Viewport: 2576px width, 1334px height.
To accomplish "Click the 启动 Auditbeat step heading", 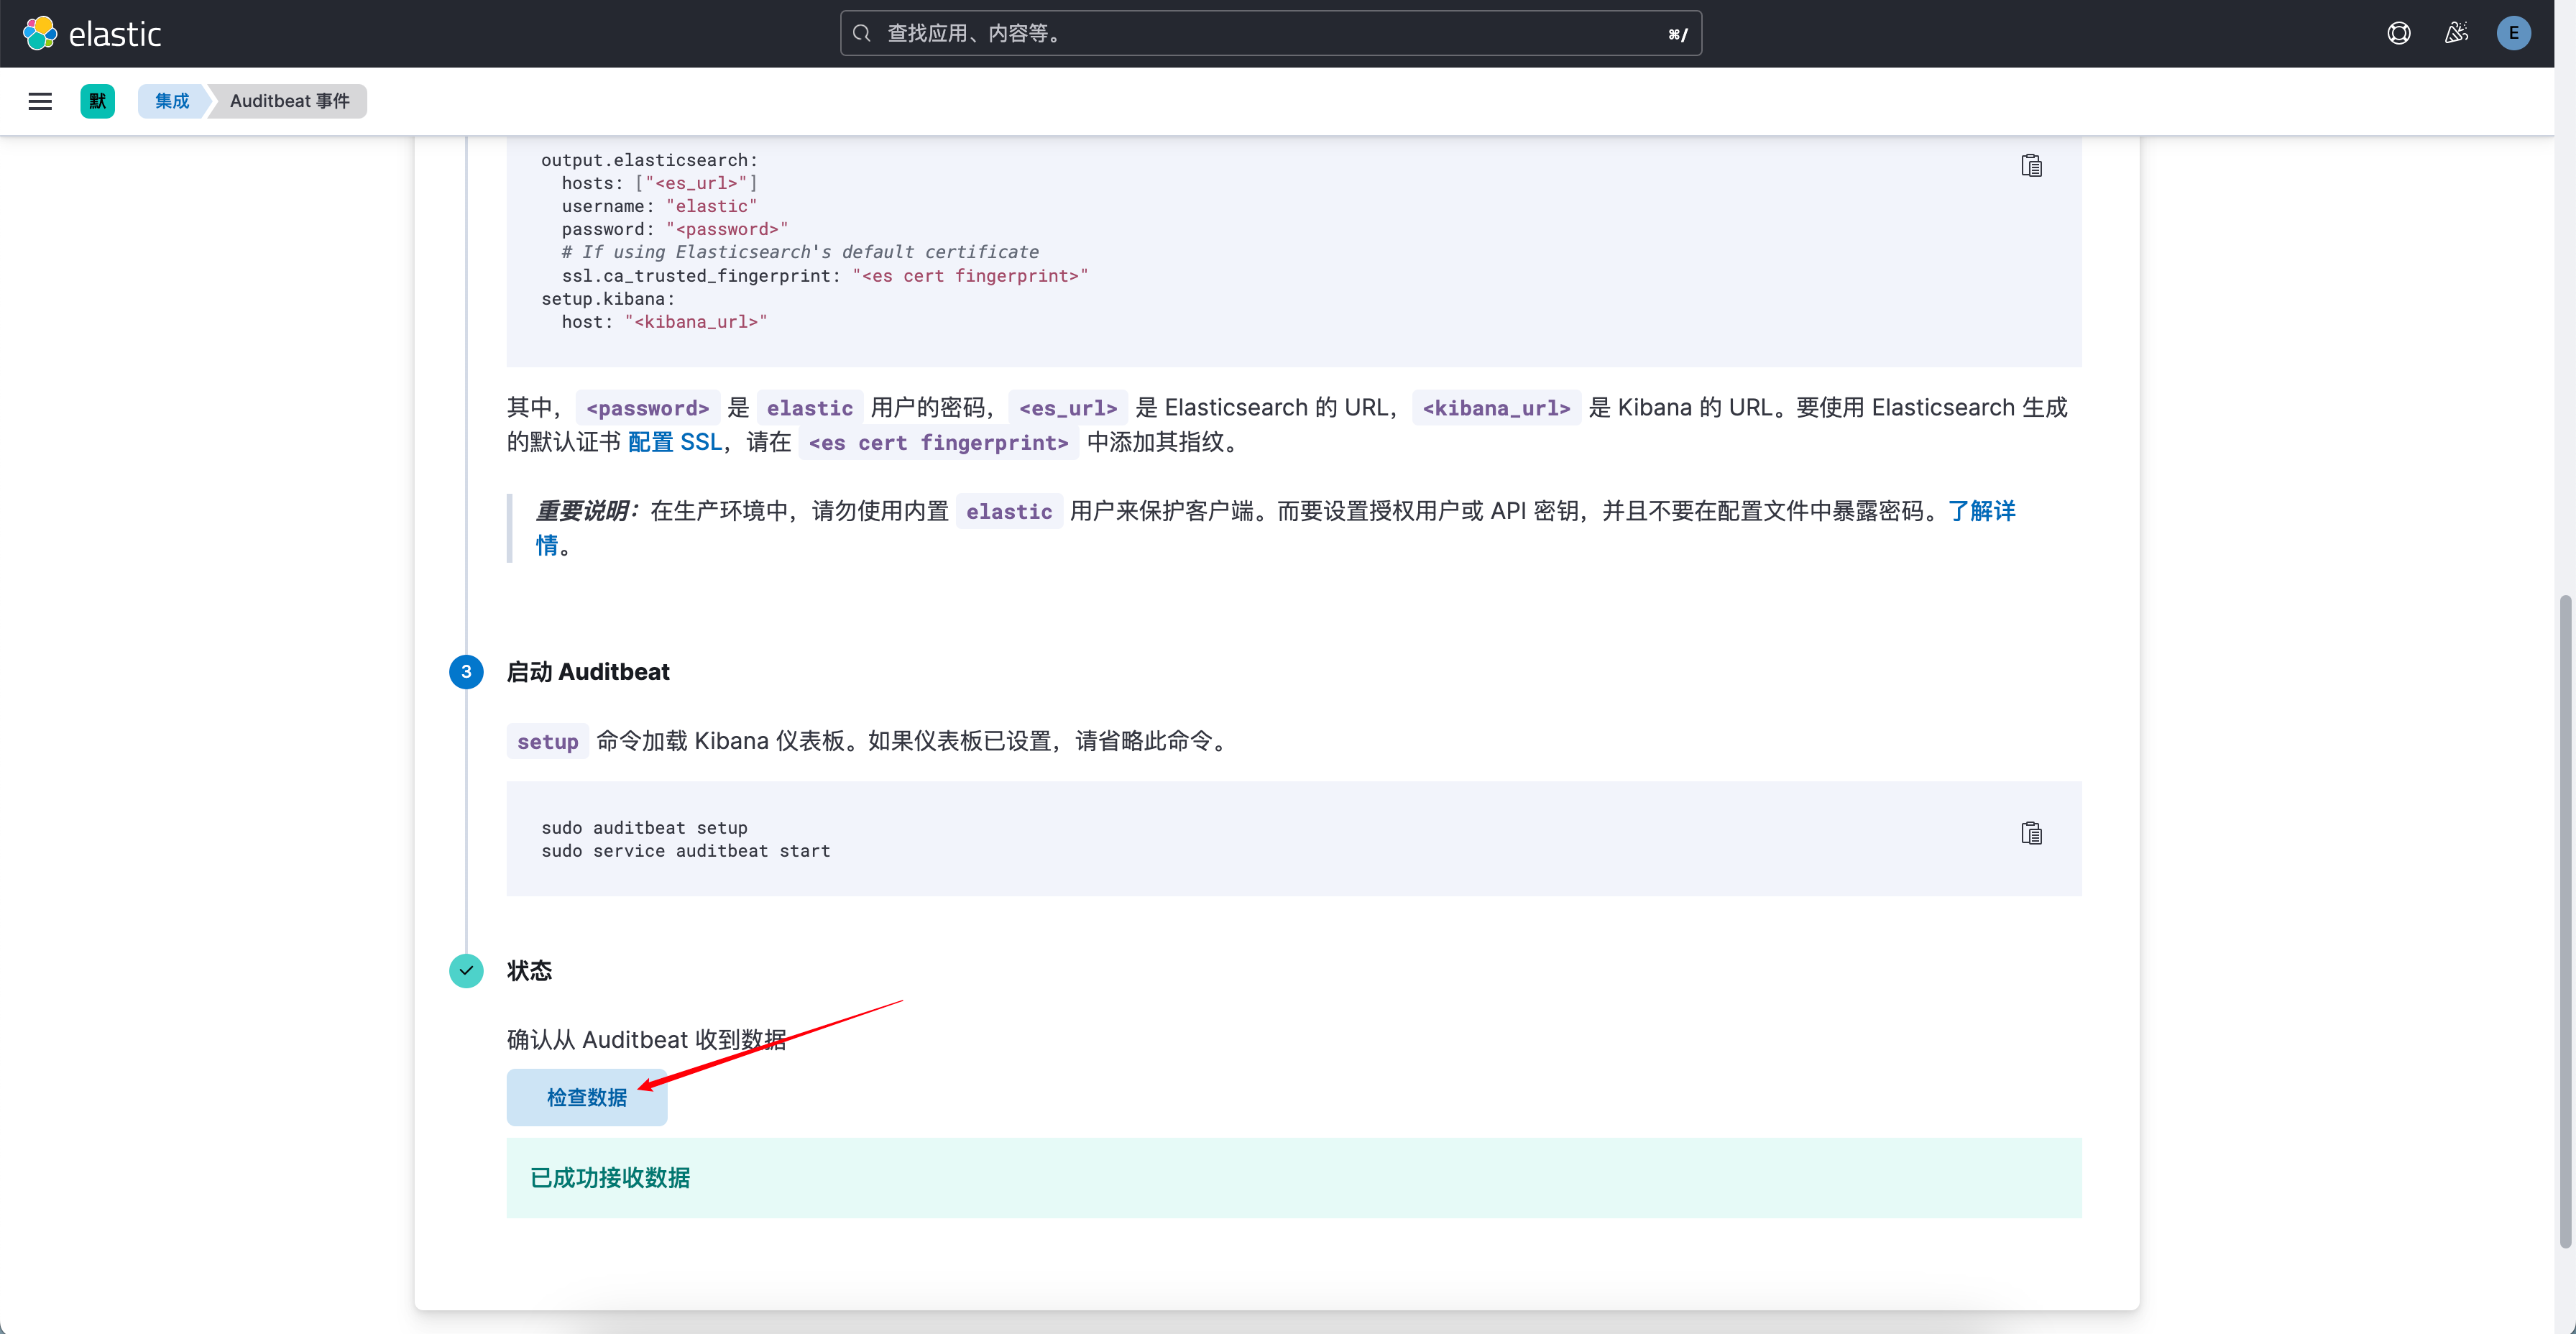I will click(x=588, y=672).
